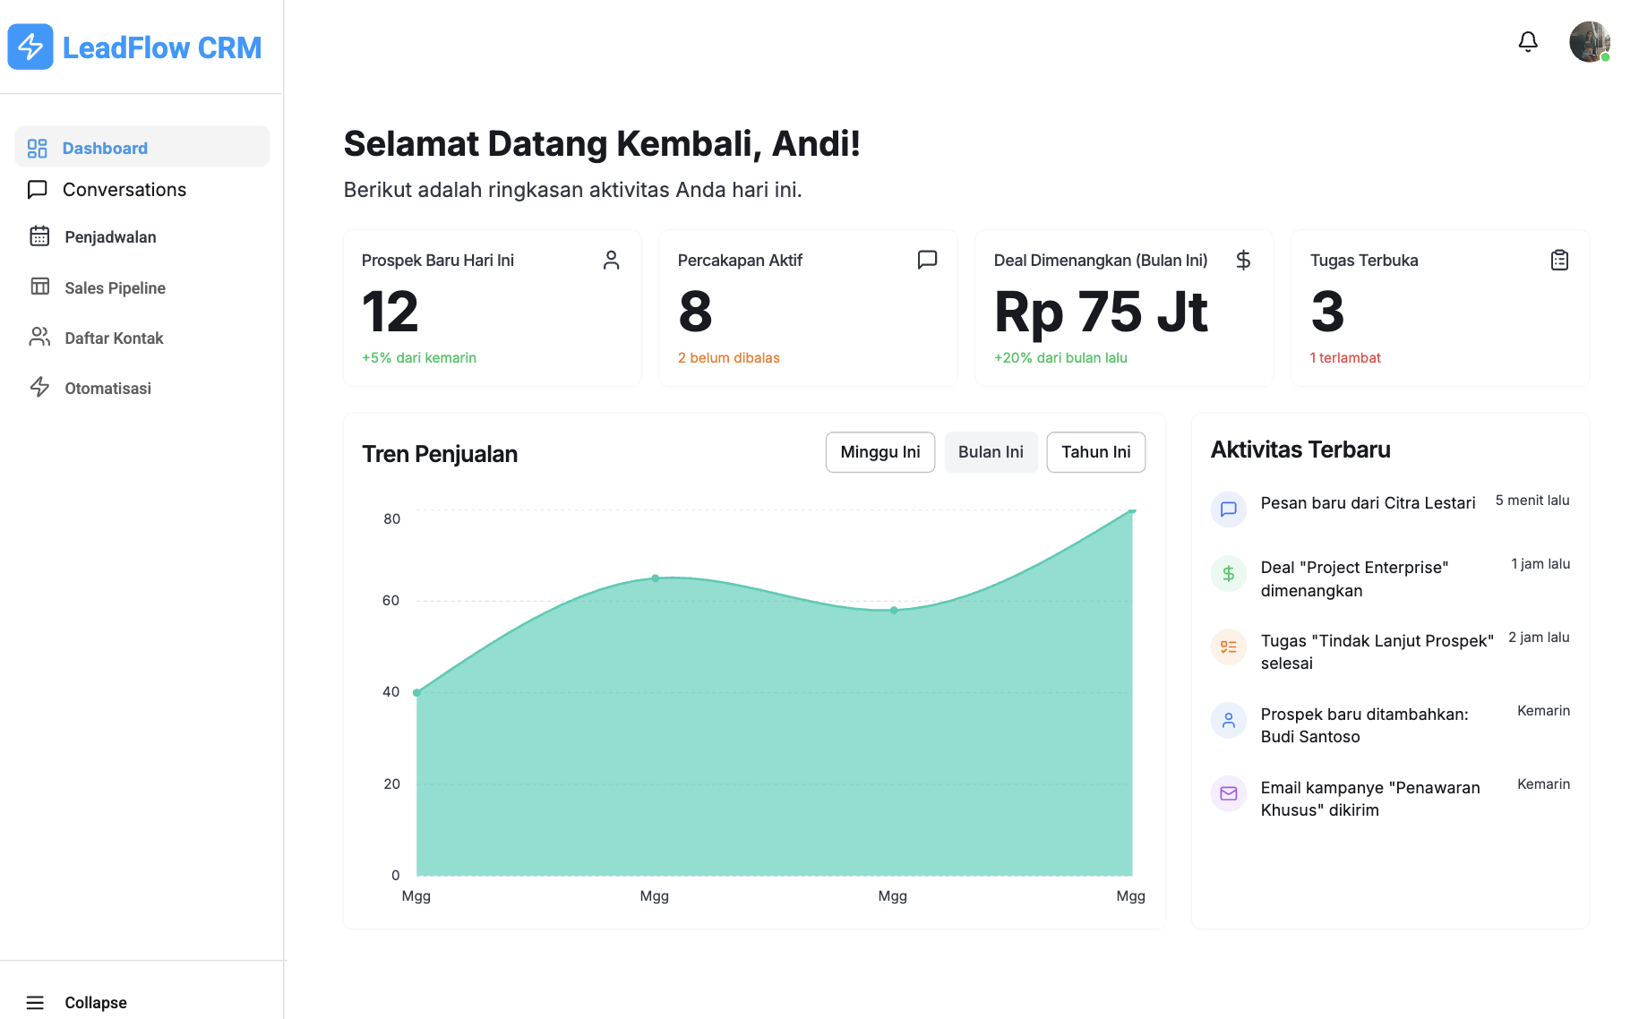Screen dimensions: 1639x1019
Task: Click the chat icon on Percakapan Aktif card
Action: 928,260
